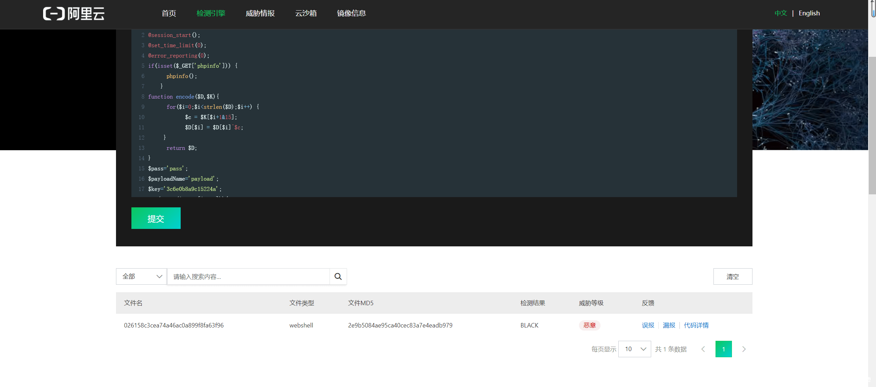Viewport: 876px width, 387px height.
Task: Select page number 1 button
Action: click(723, 349)
